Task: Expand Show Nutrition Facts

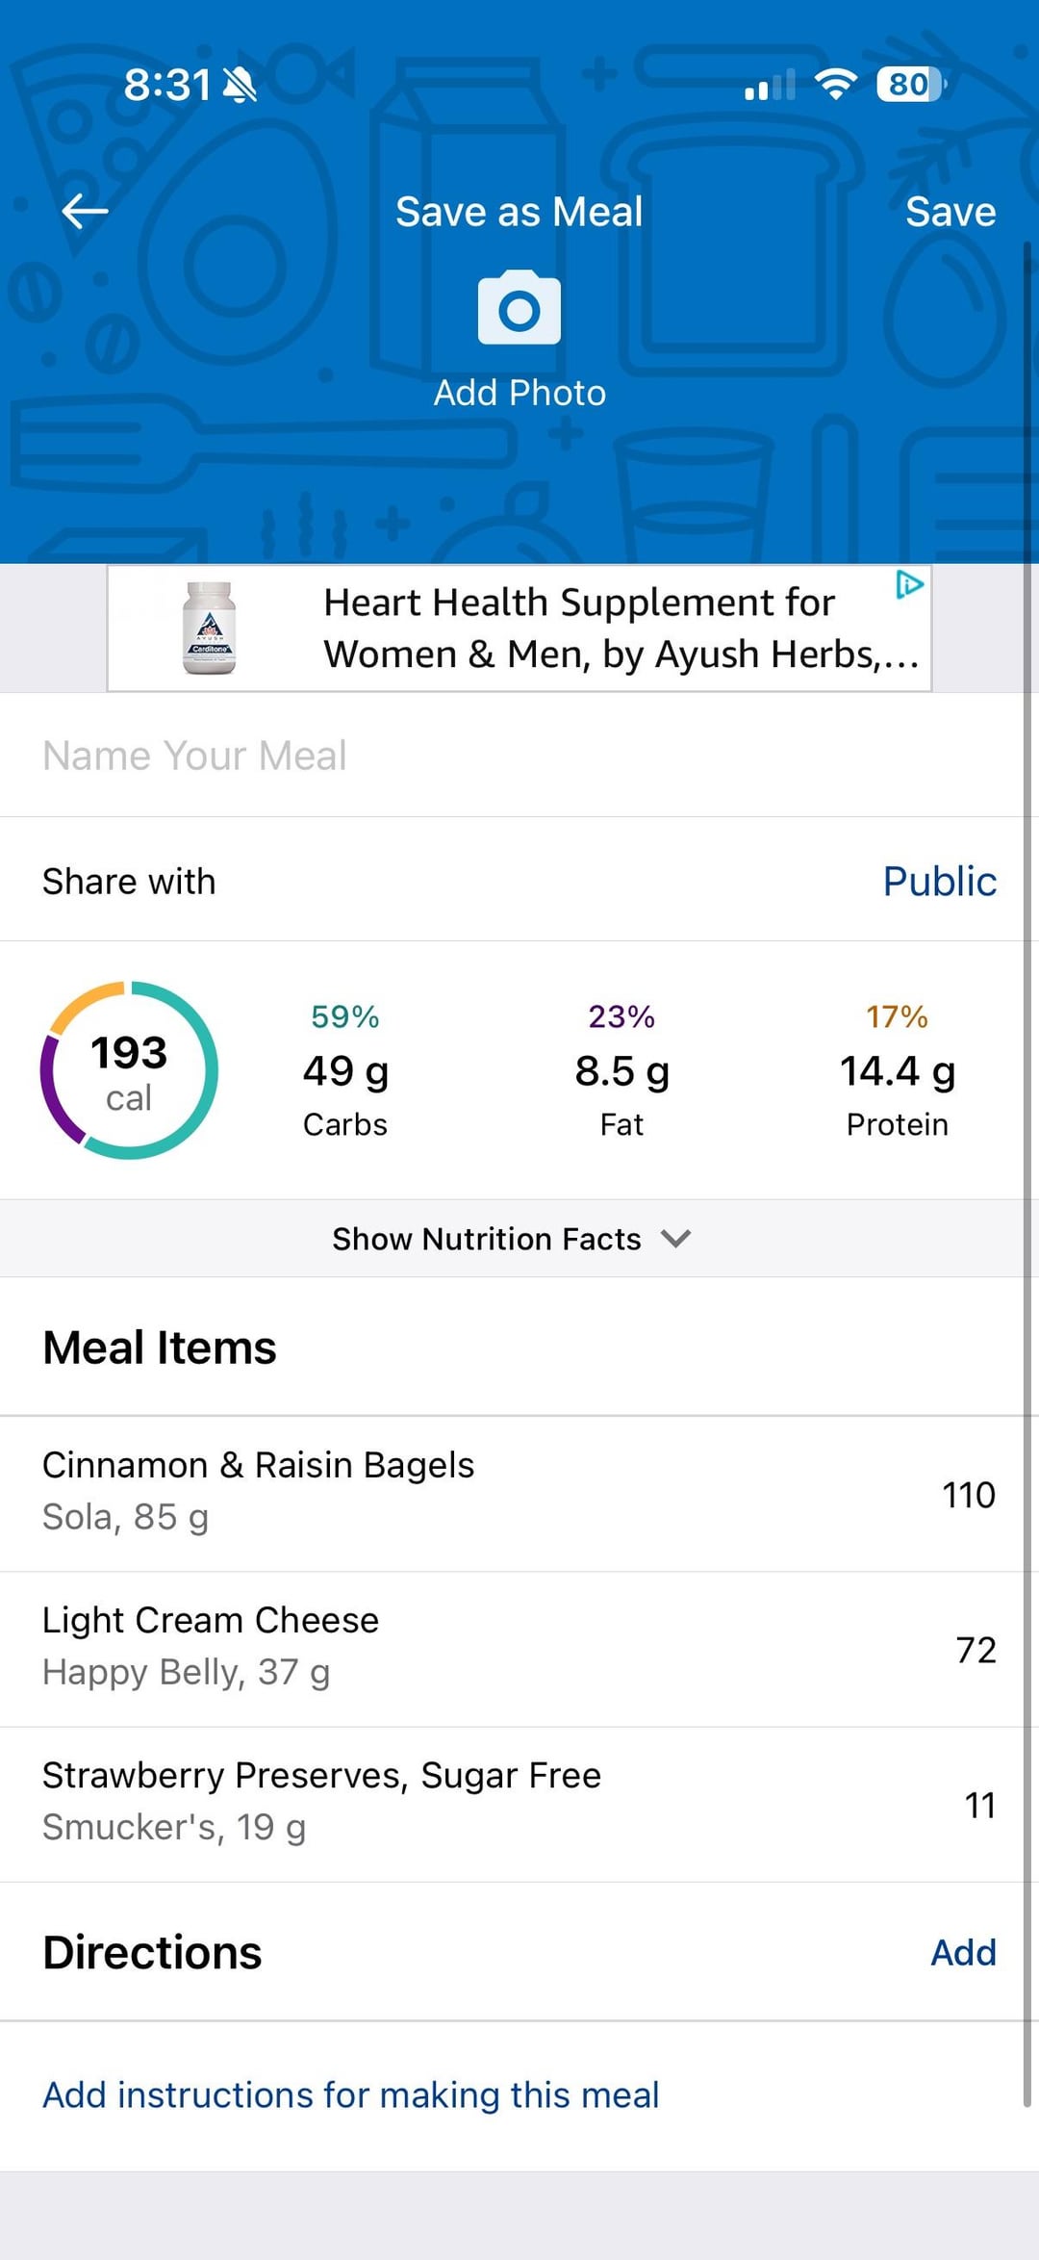Action: [487, 1239]
